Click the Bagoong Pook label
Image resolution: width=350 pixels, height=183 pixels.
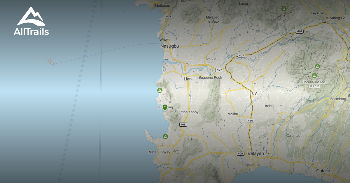coord(211,78)
